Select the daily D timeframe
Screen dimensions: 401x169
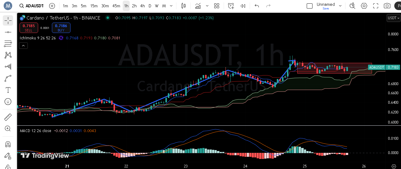point(150,6)
